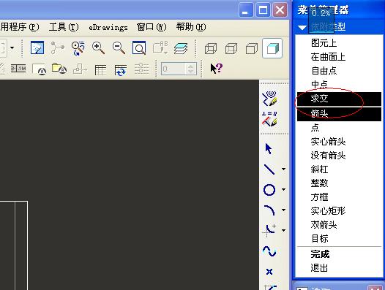Maximize the main application window
Screen dimensions: 385x290
pyautogui.click(x=263, y=10)
